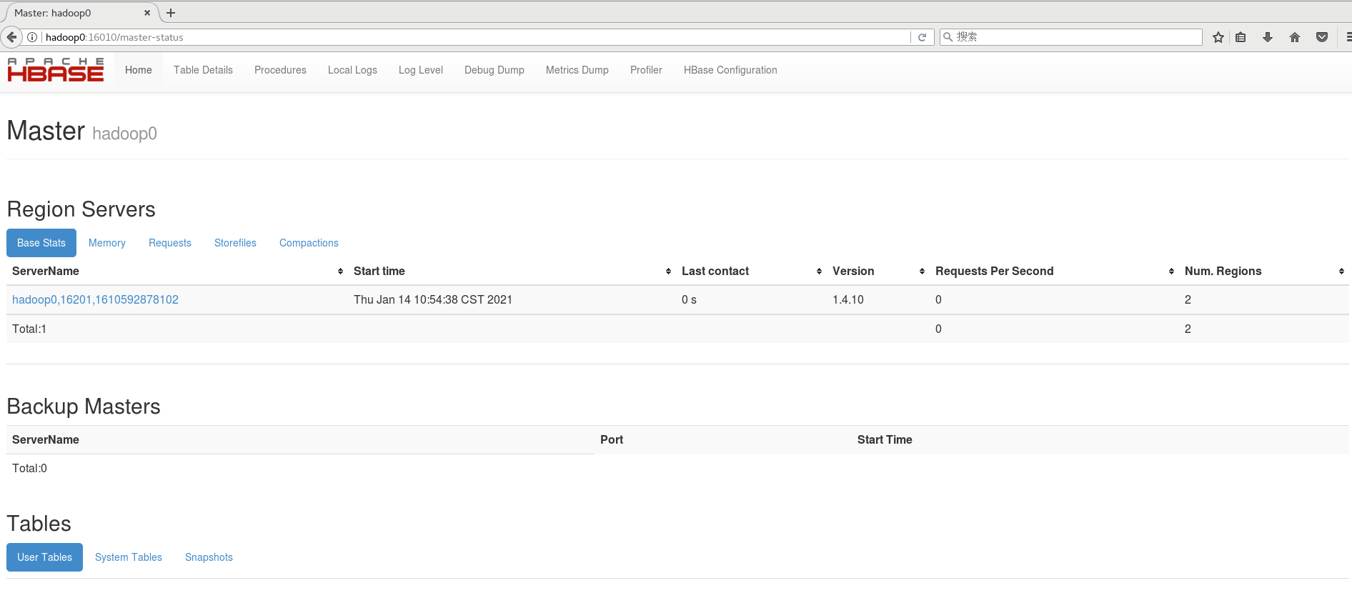Open a new browser tab
The width and height of the screenshot is (1352, 593).
171,13
